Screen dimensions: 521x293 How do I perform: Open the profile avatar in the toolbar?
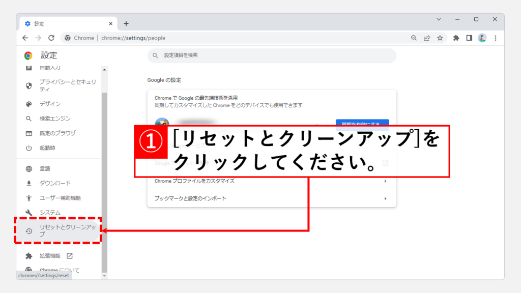click(x=482, y=38)
